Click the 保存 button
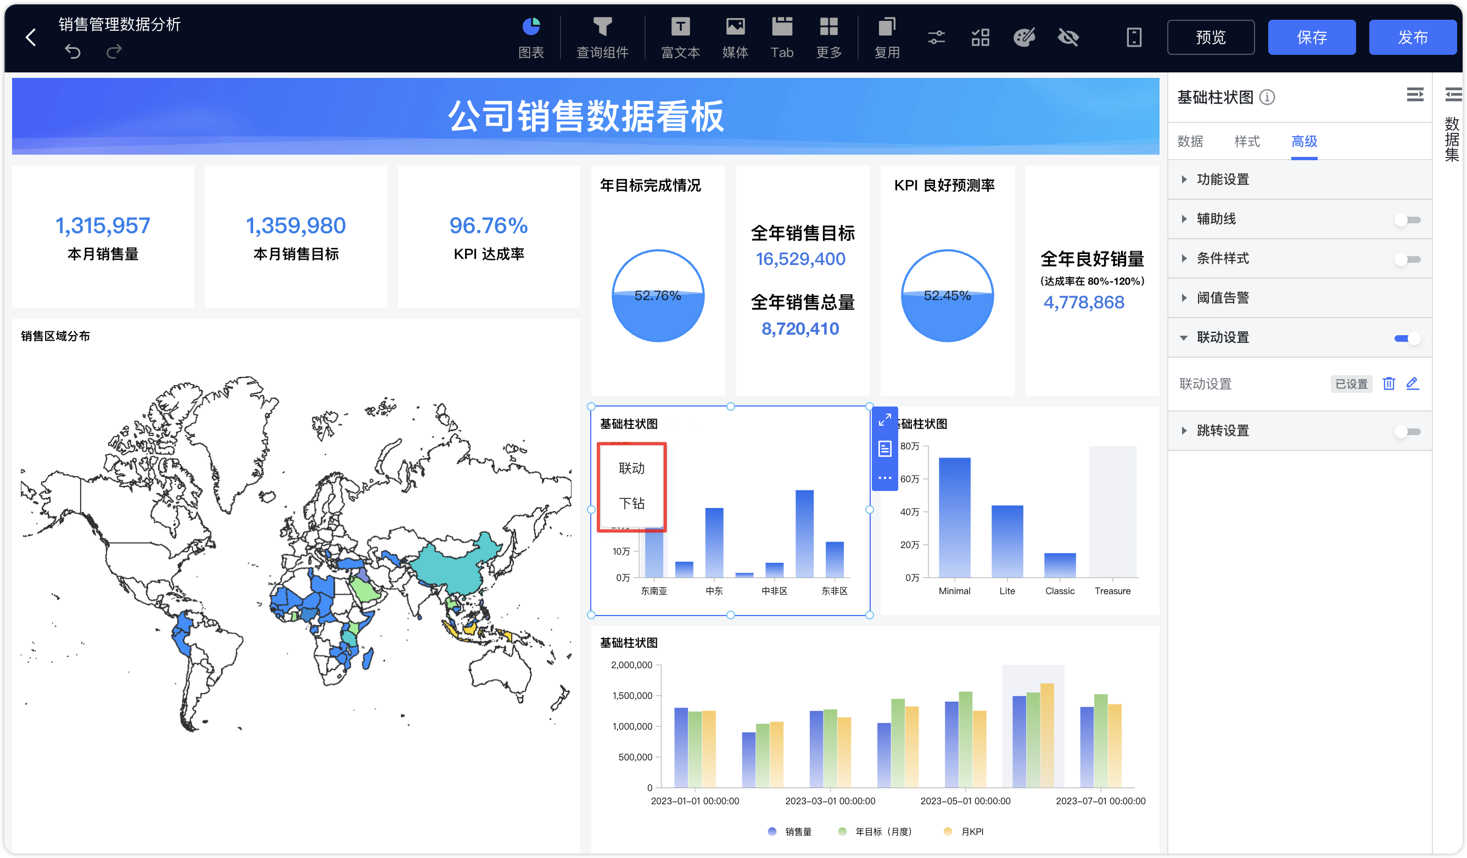 (x=1312, y=37)
